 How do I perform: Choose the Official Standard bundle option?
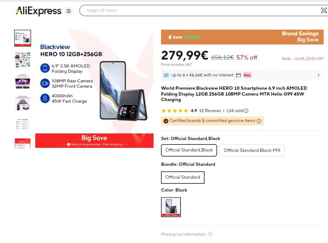pyautogui.click(x=183, y=177)
